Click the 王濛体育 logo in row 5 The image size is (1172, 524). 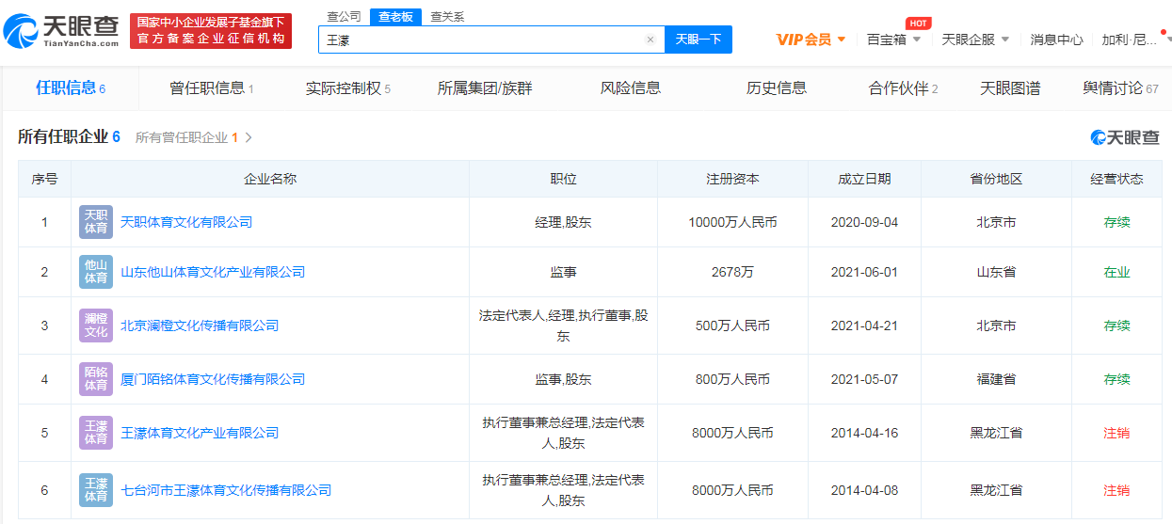(x=96, y=433)
